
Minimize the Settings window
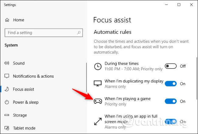click(166, 5)
